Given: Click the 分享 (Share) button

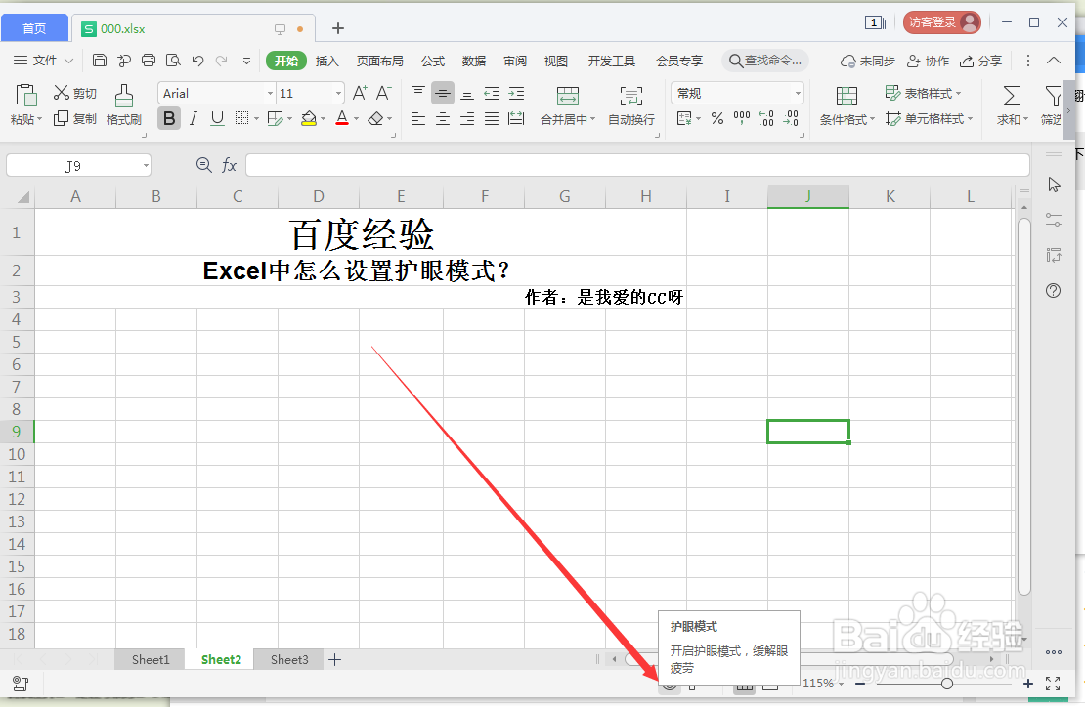Looking at the screenshot, I should [981, 61].
